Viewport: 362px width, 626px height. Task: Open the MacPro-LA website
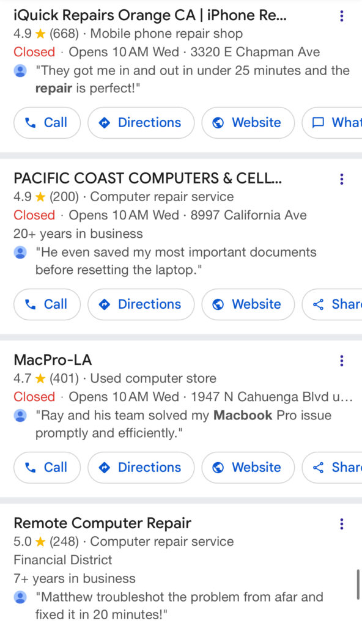point(248,468)
